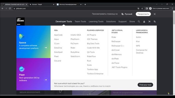Click the Продолжить button
Viewport: 175px width, 98px height.
143,14
